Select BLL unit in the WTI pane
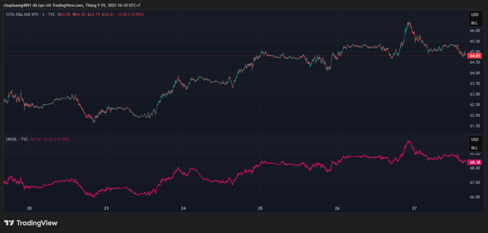 tap(475, 22)
